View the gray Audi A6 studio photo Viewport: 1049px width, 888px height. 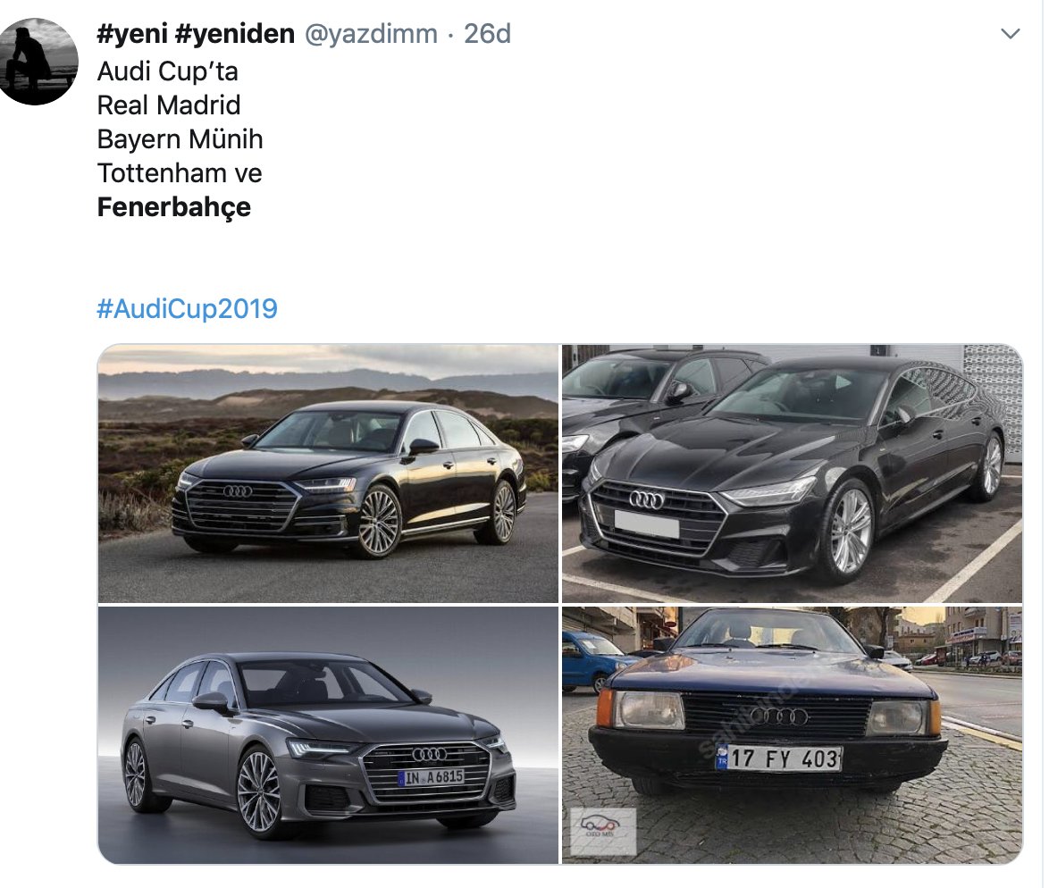coord(328,735)
